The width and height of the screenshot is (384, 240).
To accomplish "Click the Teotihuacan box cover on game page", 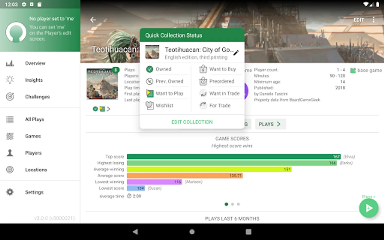I will 102,84.
